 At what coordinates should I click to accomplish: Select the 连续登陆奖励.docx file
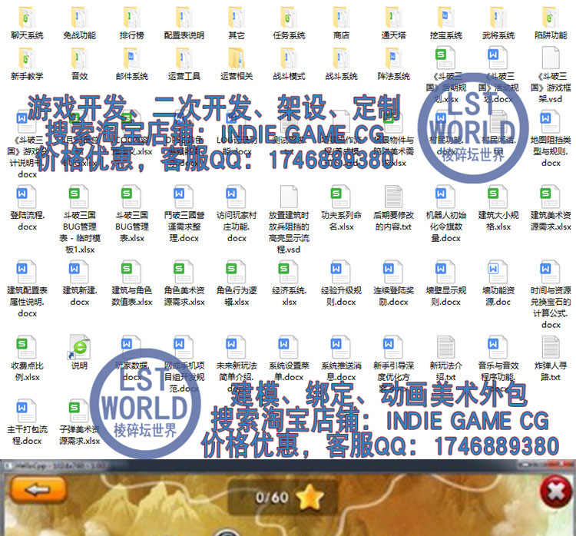[393, 283]
